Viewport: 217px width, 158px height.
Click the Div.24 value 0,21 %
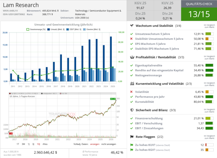[167, 18]
